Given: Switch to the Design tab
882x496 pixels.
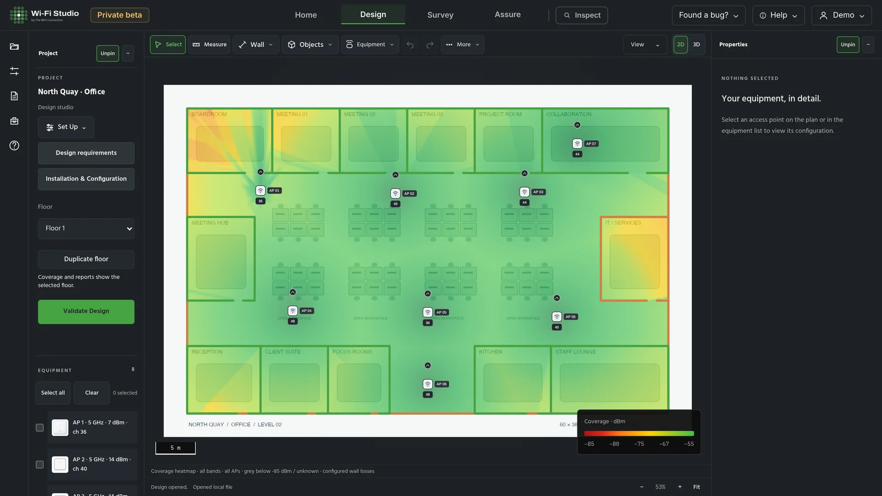Looking at the screenshot, I should 373,14.
